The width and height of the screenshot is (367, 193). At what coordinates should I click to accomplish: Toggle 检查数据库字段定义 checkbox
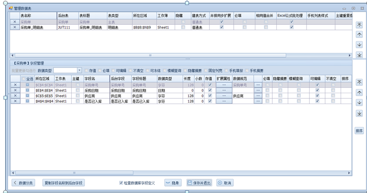click(121, 183)
